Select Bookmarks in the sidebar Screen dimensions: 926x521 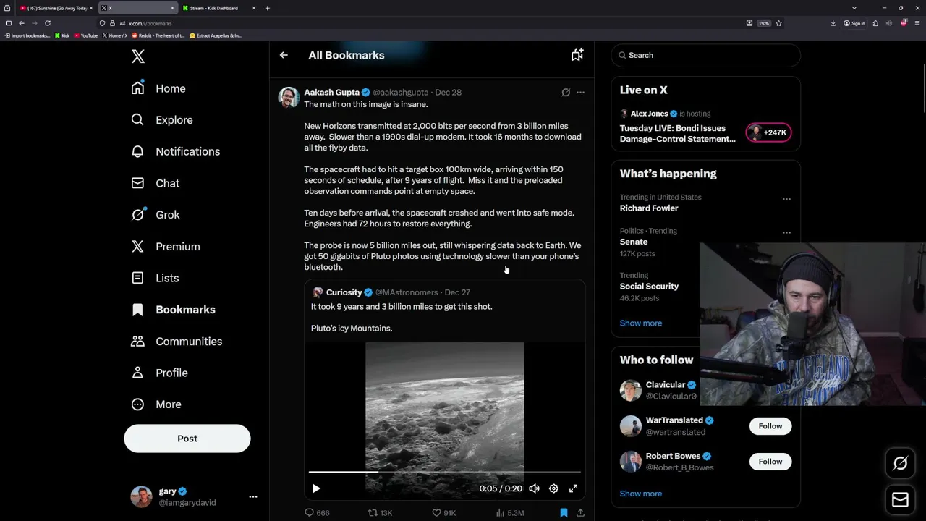(x=173, y=310)
